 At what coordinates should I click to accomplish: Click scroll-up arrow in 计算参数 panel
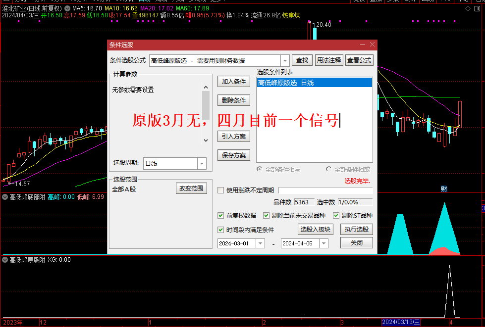(x=206, y=87)
